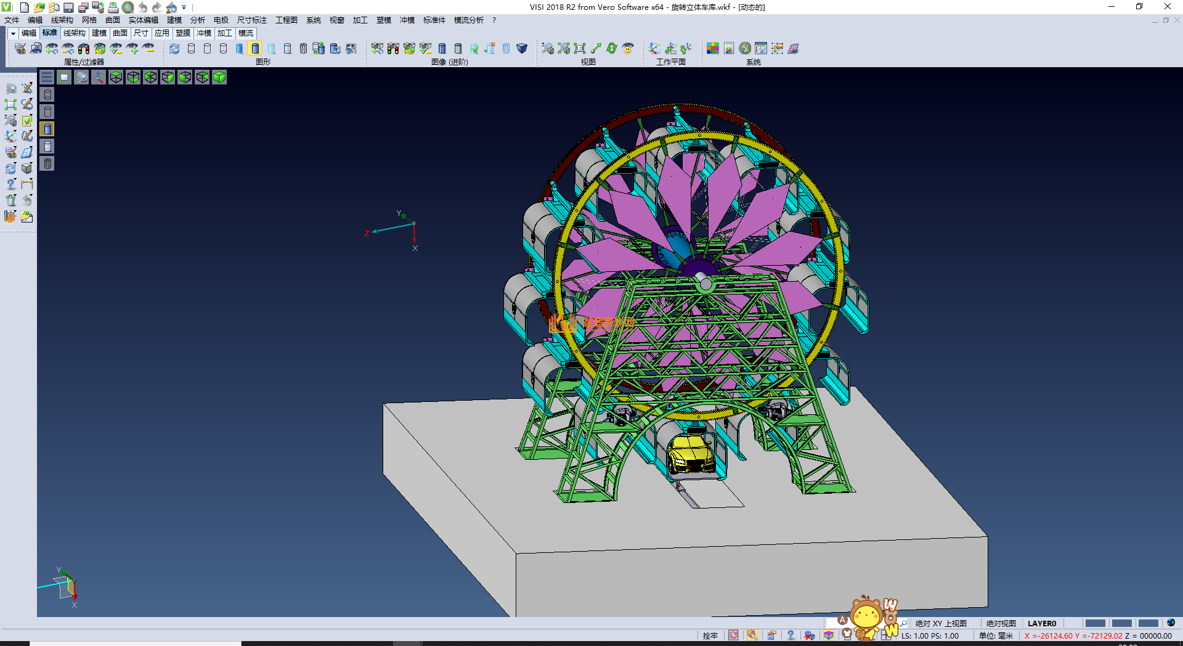Open the quick access toolbar customize arrow
Viewport: 1183px width, 646px height.
[x=184, y=7]
